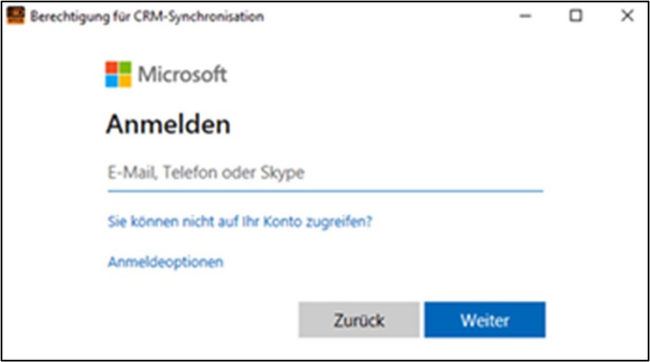Click the green square of the Microsoft logo

tap(125, 68)
